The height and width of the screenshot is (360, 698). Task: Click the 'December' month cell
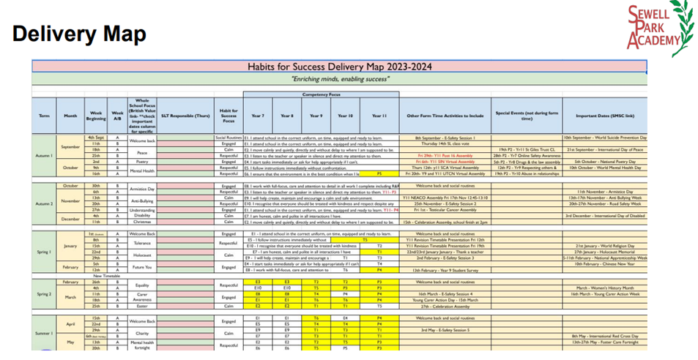click(x=70, y=219)
